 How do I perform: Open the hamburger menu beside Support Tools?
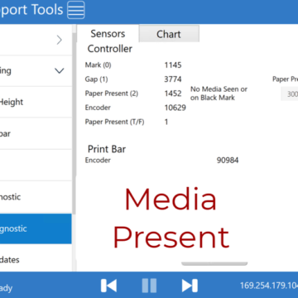tap(76, 10)
